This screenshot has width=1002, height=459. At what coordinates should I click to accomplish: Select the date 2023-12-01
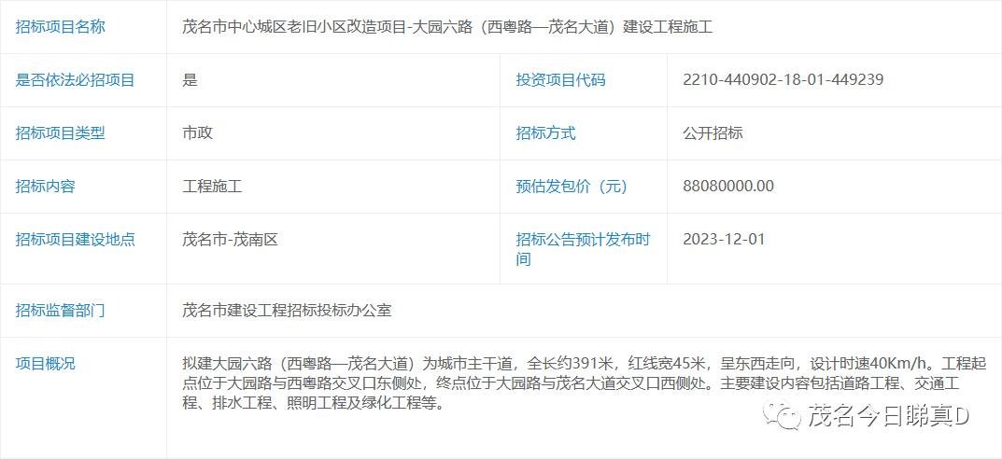pos(724,240)
